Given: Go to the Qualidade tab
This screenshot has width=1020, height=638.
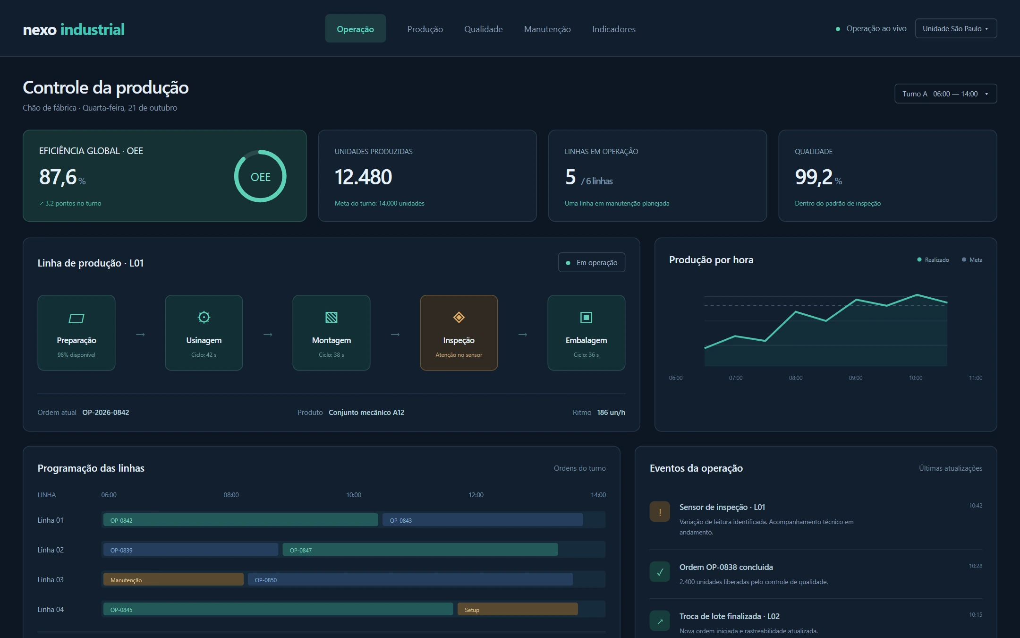Looking at the screenshot, I should pos(483,29).
